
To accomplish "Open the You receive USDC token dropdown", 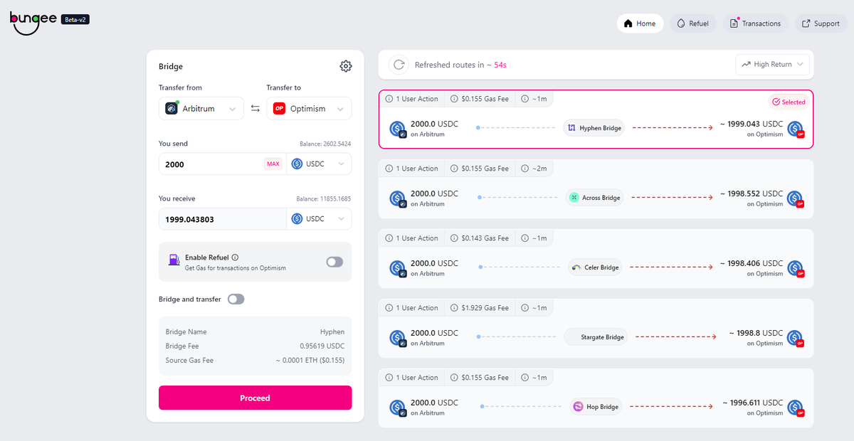I will (320, 219).
